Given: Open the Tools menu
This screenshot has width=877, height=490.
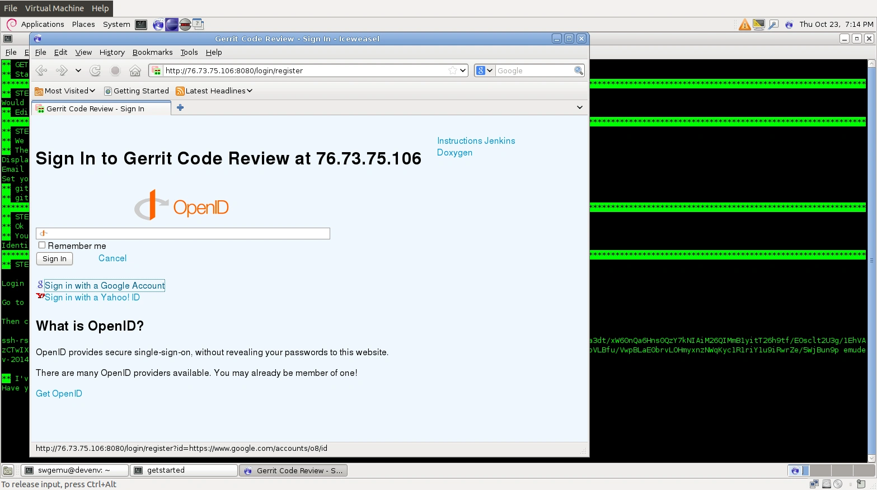Looking at the screenshot, I should 189,52.
